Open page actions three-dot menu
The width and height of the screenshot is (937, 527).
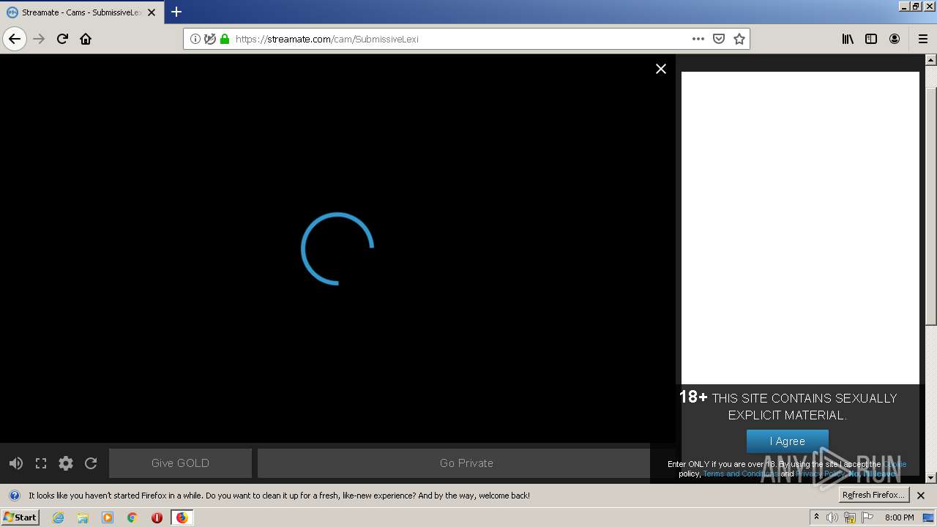click(698, 39)
